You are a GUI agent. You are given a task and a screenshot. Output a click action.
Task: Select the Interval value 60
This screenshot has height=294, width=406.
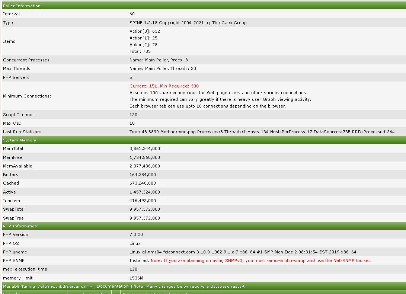point(132,14)
